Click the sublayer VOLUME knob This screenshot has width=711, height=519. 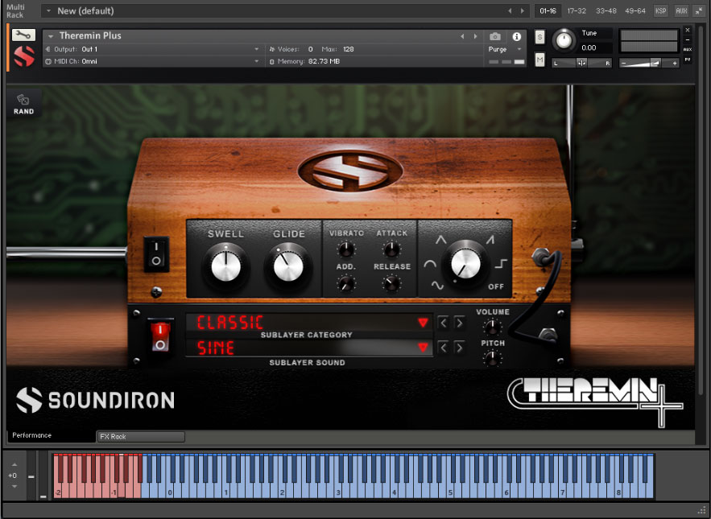pos(493,327)
